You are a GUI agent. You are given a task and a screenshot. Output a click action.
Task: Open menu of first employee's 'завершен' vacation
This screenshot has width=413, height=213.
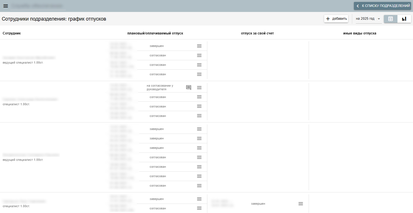[199, 46]
